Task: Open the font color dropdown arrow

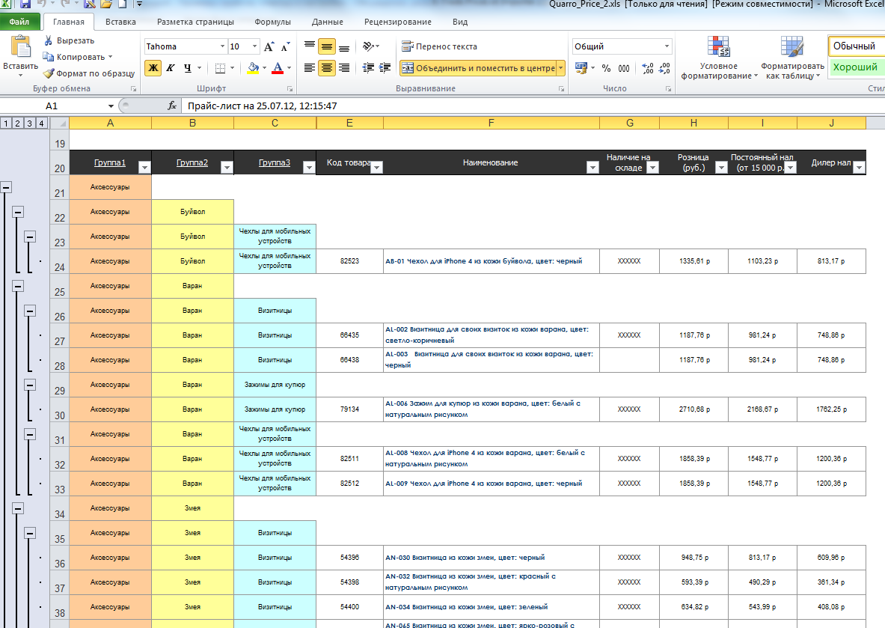Action: 289,68
